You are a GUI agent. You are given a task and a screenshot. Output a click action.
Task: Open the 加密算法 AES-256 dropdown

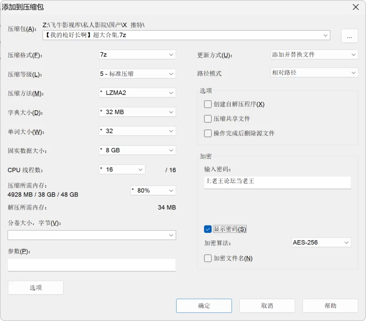tap(321, 242)
